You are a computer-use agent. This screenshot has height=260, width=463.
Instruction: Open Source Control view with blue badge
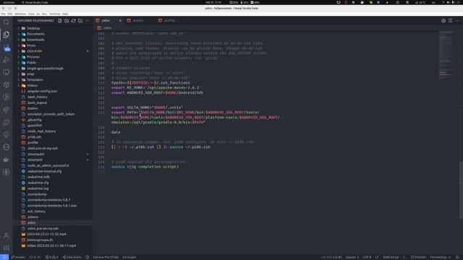click(7, 48)
